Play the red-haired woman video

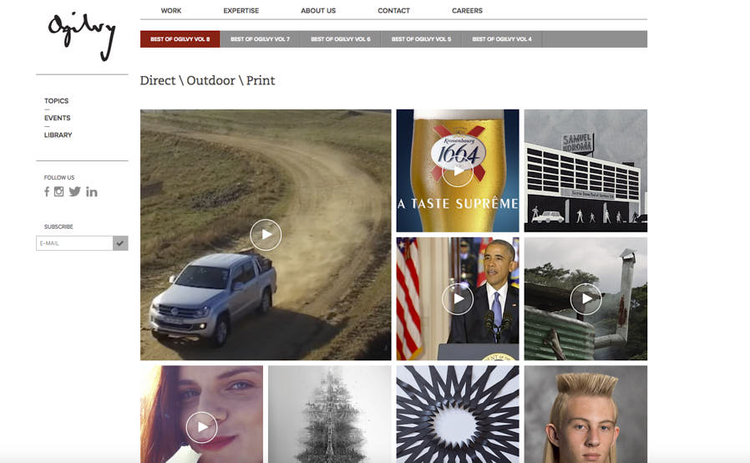pyautogui.click(x=201, y=427)
